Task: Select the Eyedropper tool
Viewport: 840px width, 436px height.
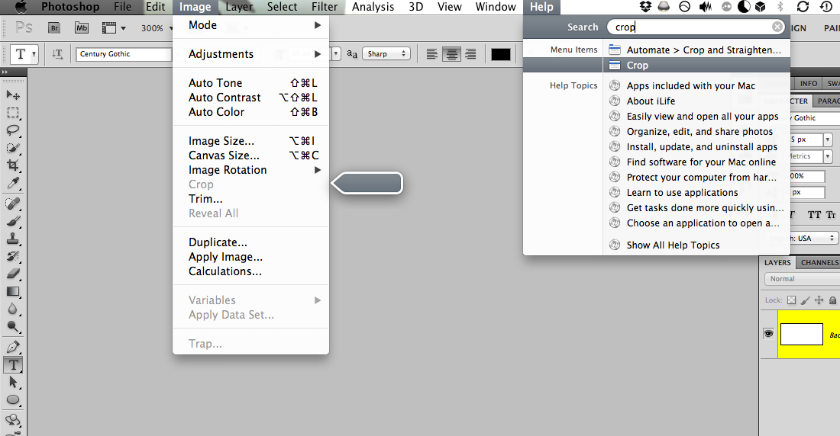Action: pyautogui.click(x=13, y=184)
